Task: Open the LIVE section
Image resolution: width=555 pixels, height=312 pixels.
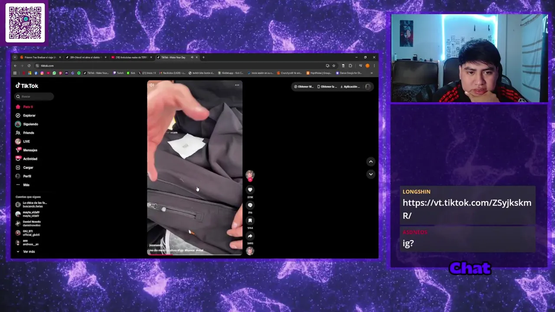Action: [23, 141]
